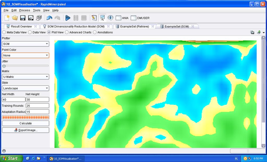This screenshot has height=162, width=267.
Task: Select the Plot View radio button
Action: (55, 32)
